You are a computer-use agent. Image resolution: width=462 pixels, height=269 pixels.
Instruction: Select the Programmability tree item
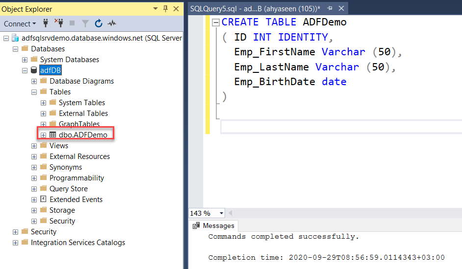coord(77,178)
